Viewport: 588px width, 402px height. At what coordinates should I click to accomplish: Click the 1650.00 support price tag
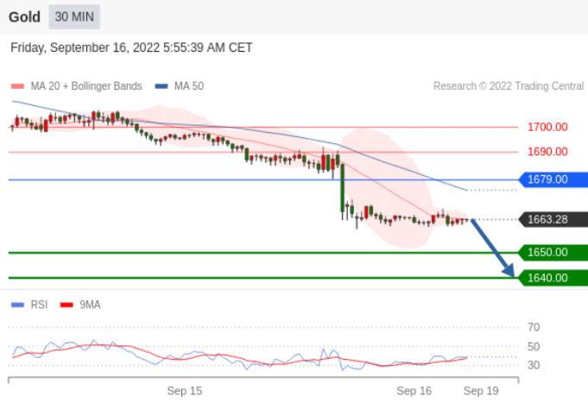click(x=553, y=253)
